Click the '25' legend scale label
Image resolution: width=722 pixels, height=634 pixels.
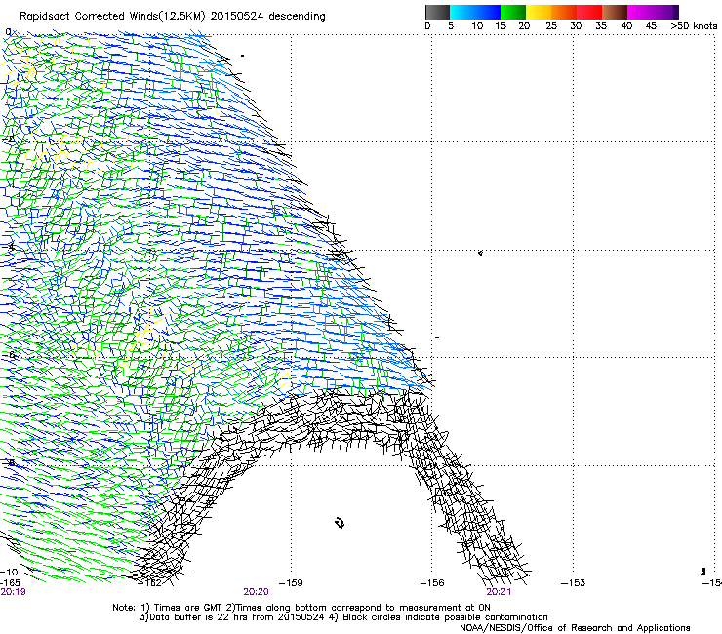coord(550,26)
